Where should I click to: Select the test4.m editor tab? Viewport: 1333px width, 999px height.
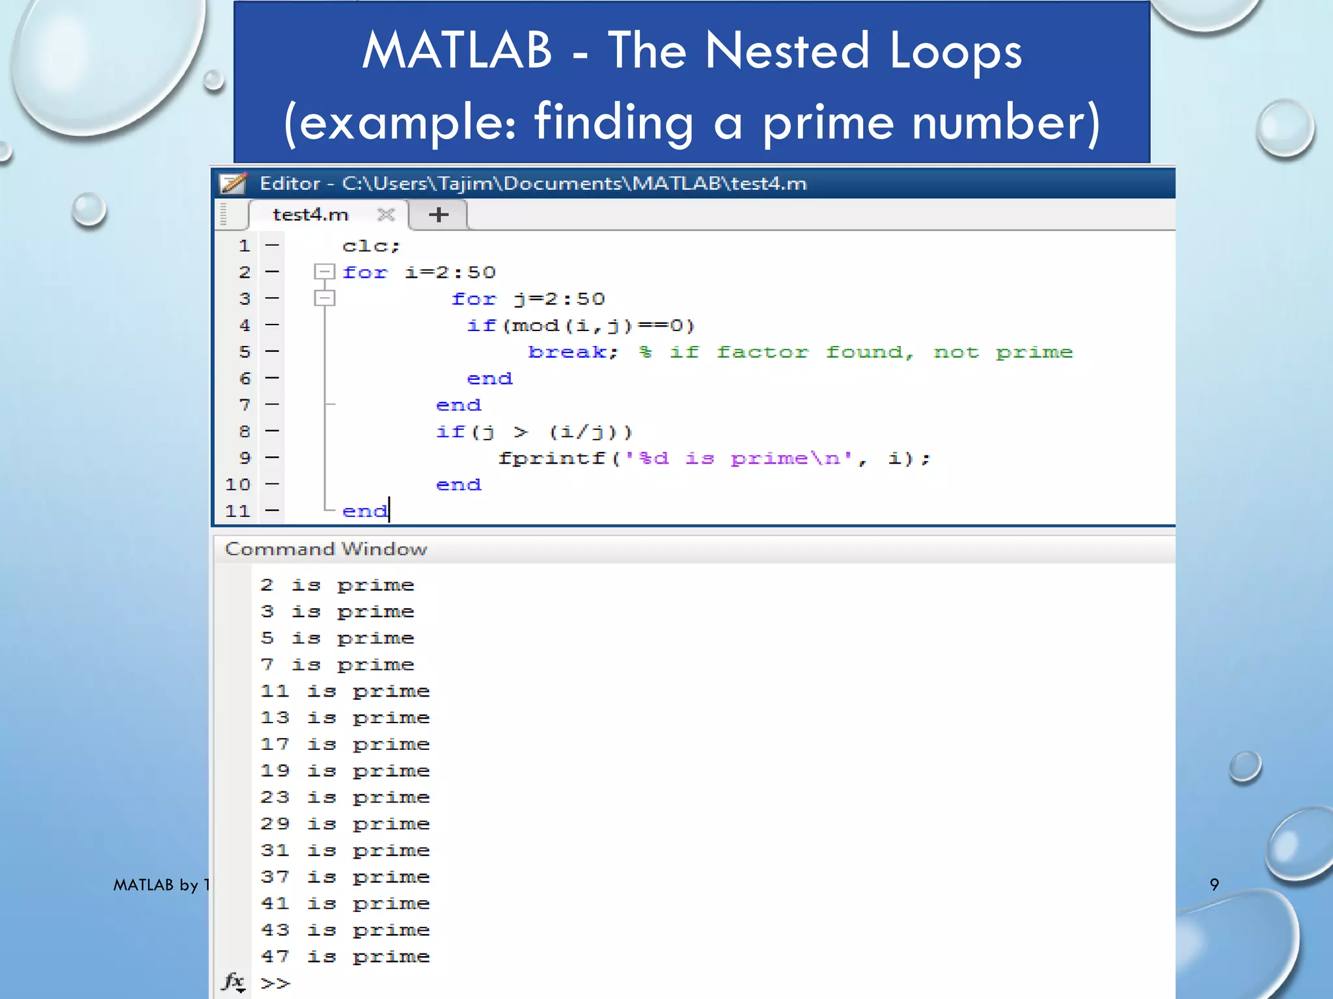[x=310, y=215]
